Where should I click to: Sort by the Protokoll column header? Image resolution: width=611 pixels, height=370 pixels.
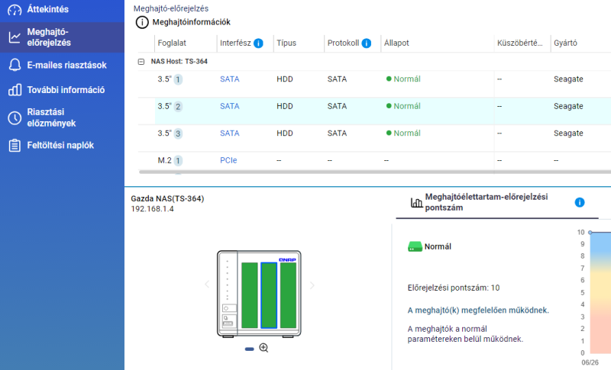[x=343, y=43]
